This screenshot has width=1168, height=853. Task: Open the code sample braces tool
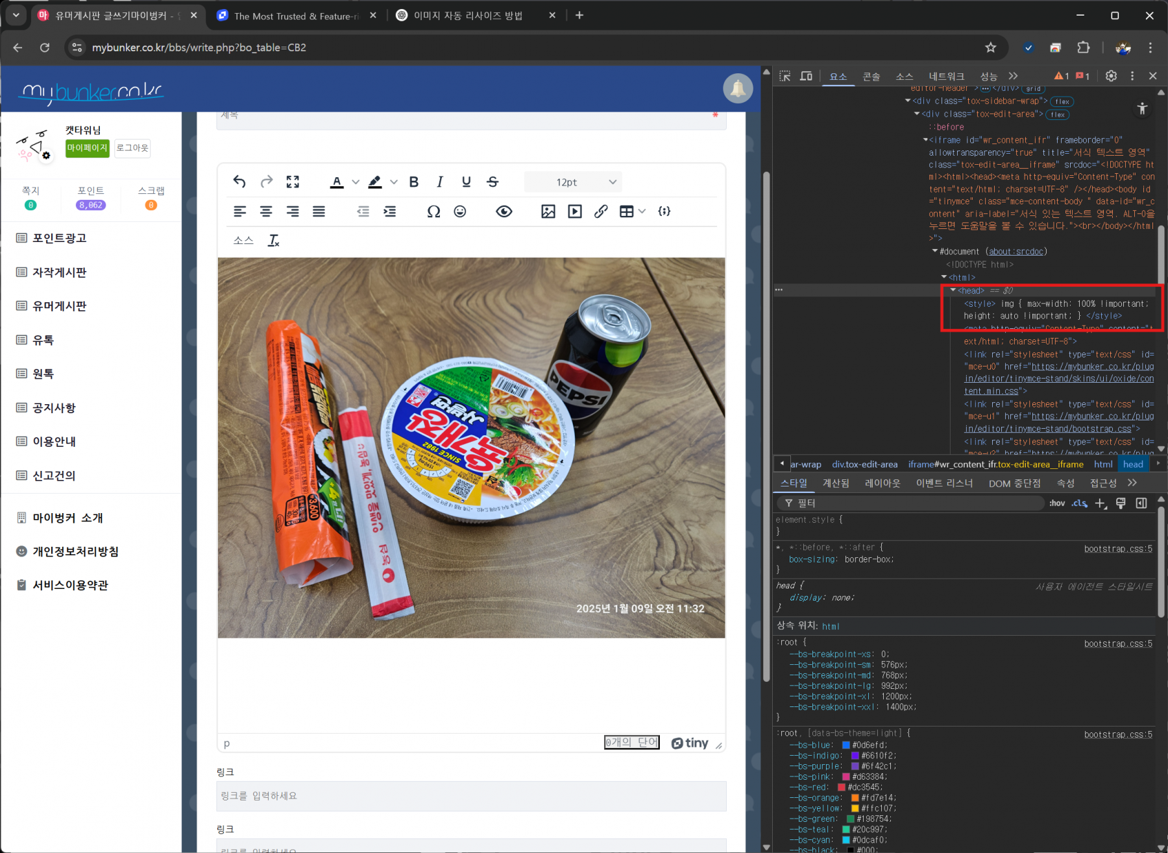pyautogui.click(x=664, y=211)
